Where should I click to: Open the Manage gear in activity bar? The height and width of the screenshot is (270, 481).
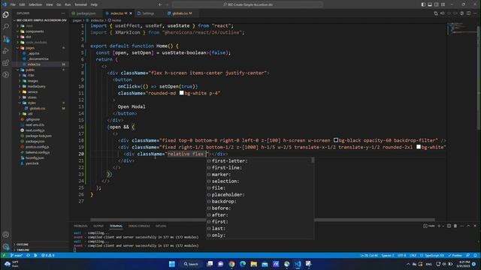[5, 247]
